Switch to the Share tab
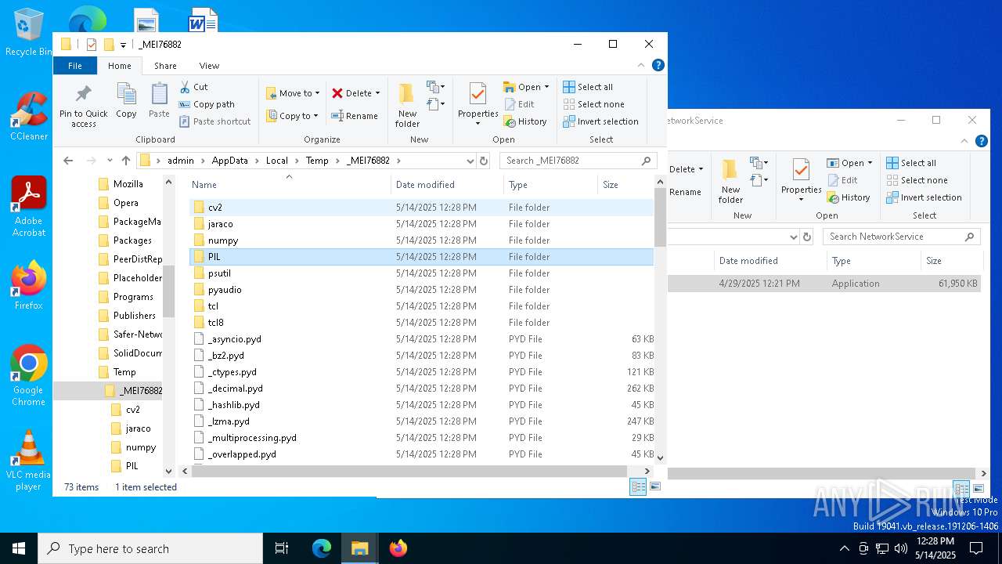This screenshot has height=564, width=1002. pos(165,66)
